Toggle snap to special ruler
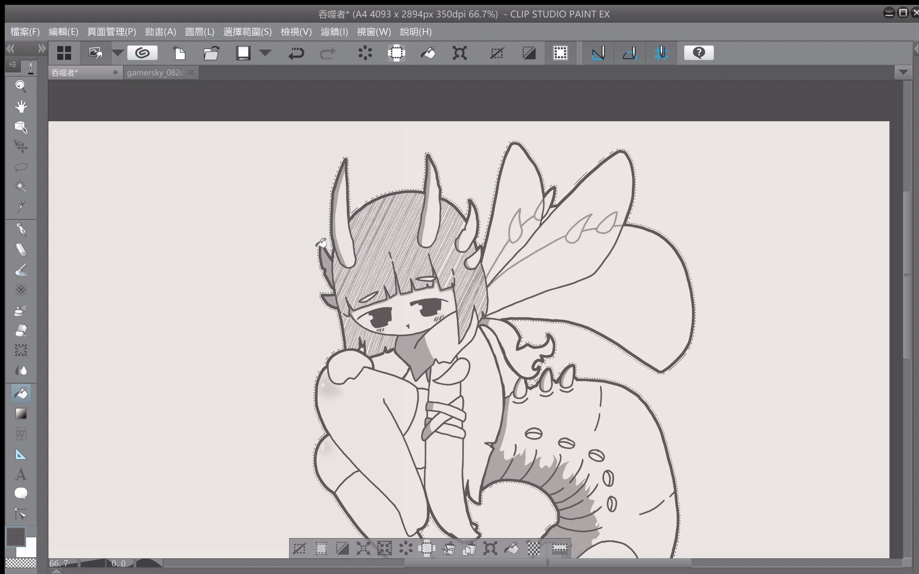 pyautogui.click(x=629, y=53)
